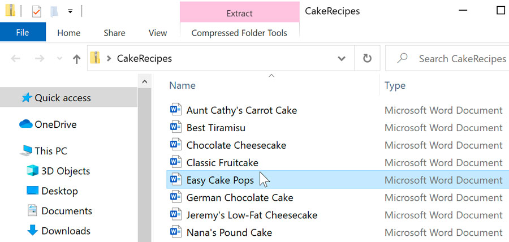
Task: Expand the address bar breadcrumb chevron
Action: click(x=109, y=59)
